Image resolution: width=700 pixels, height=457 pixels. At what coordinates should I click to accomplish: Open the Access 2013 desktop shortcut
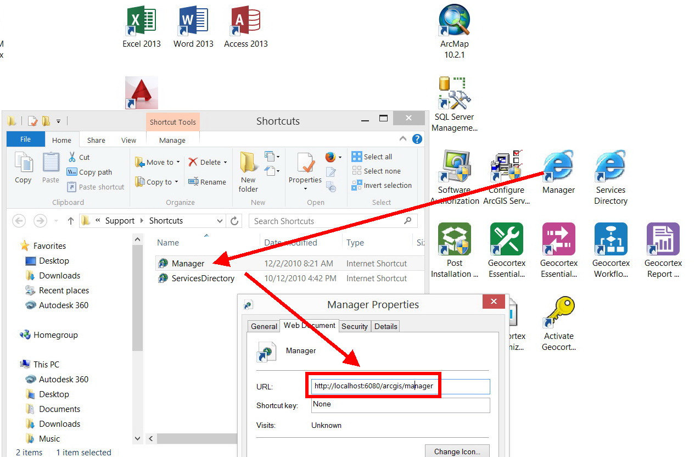[245, 27]
